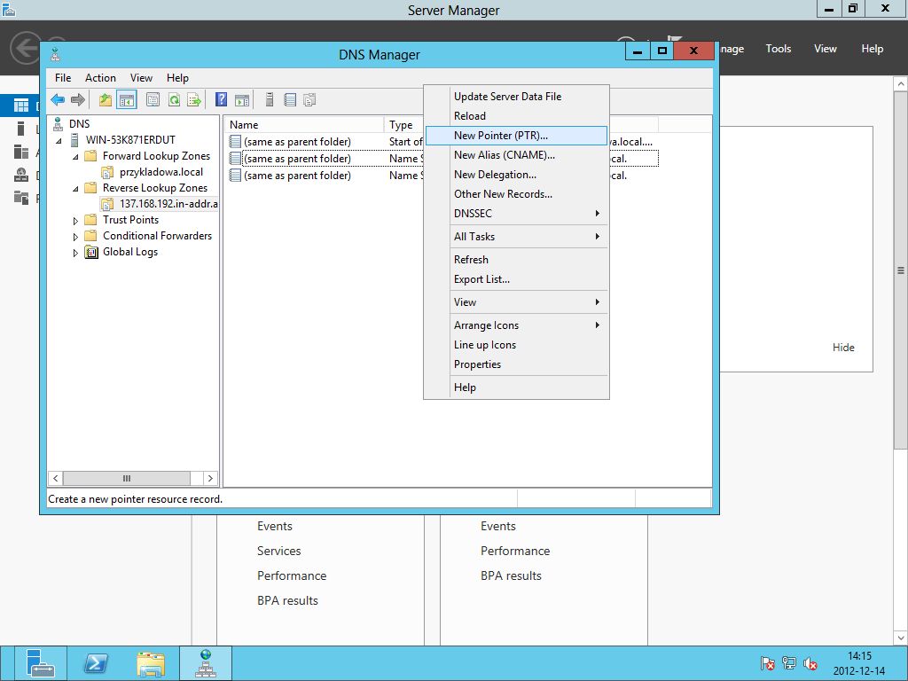The image size is (908, 681).
Task: Toggle Show/Hide Console Tree toolbar icon
Action: (x=126, y=99)
